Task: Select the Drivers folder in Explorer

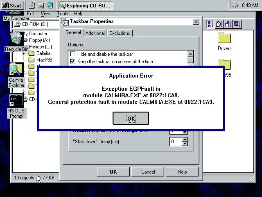Action: (x=224, y=41)
